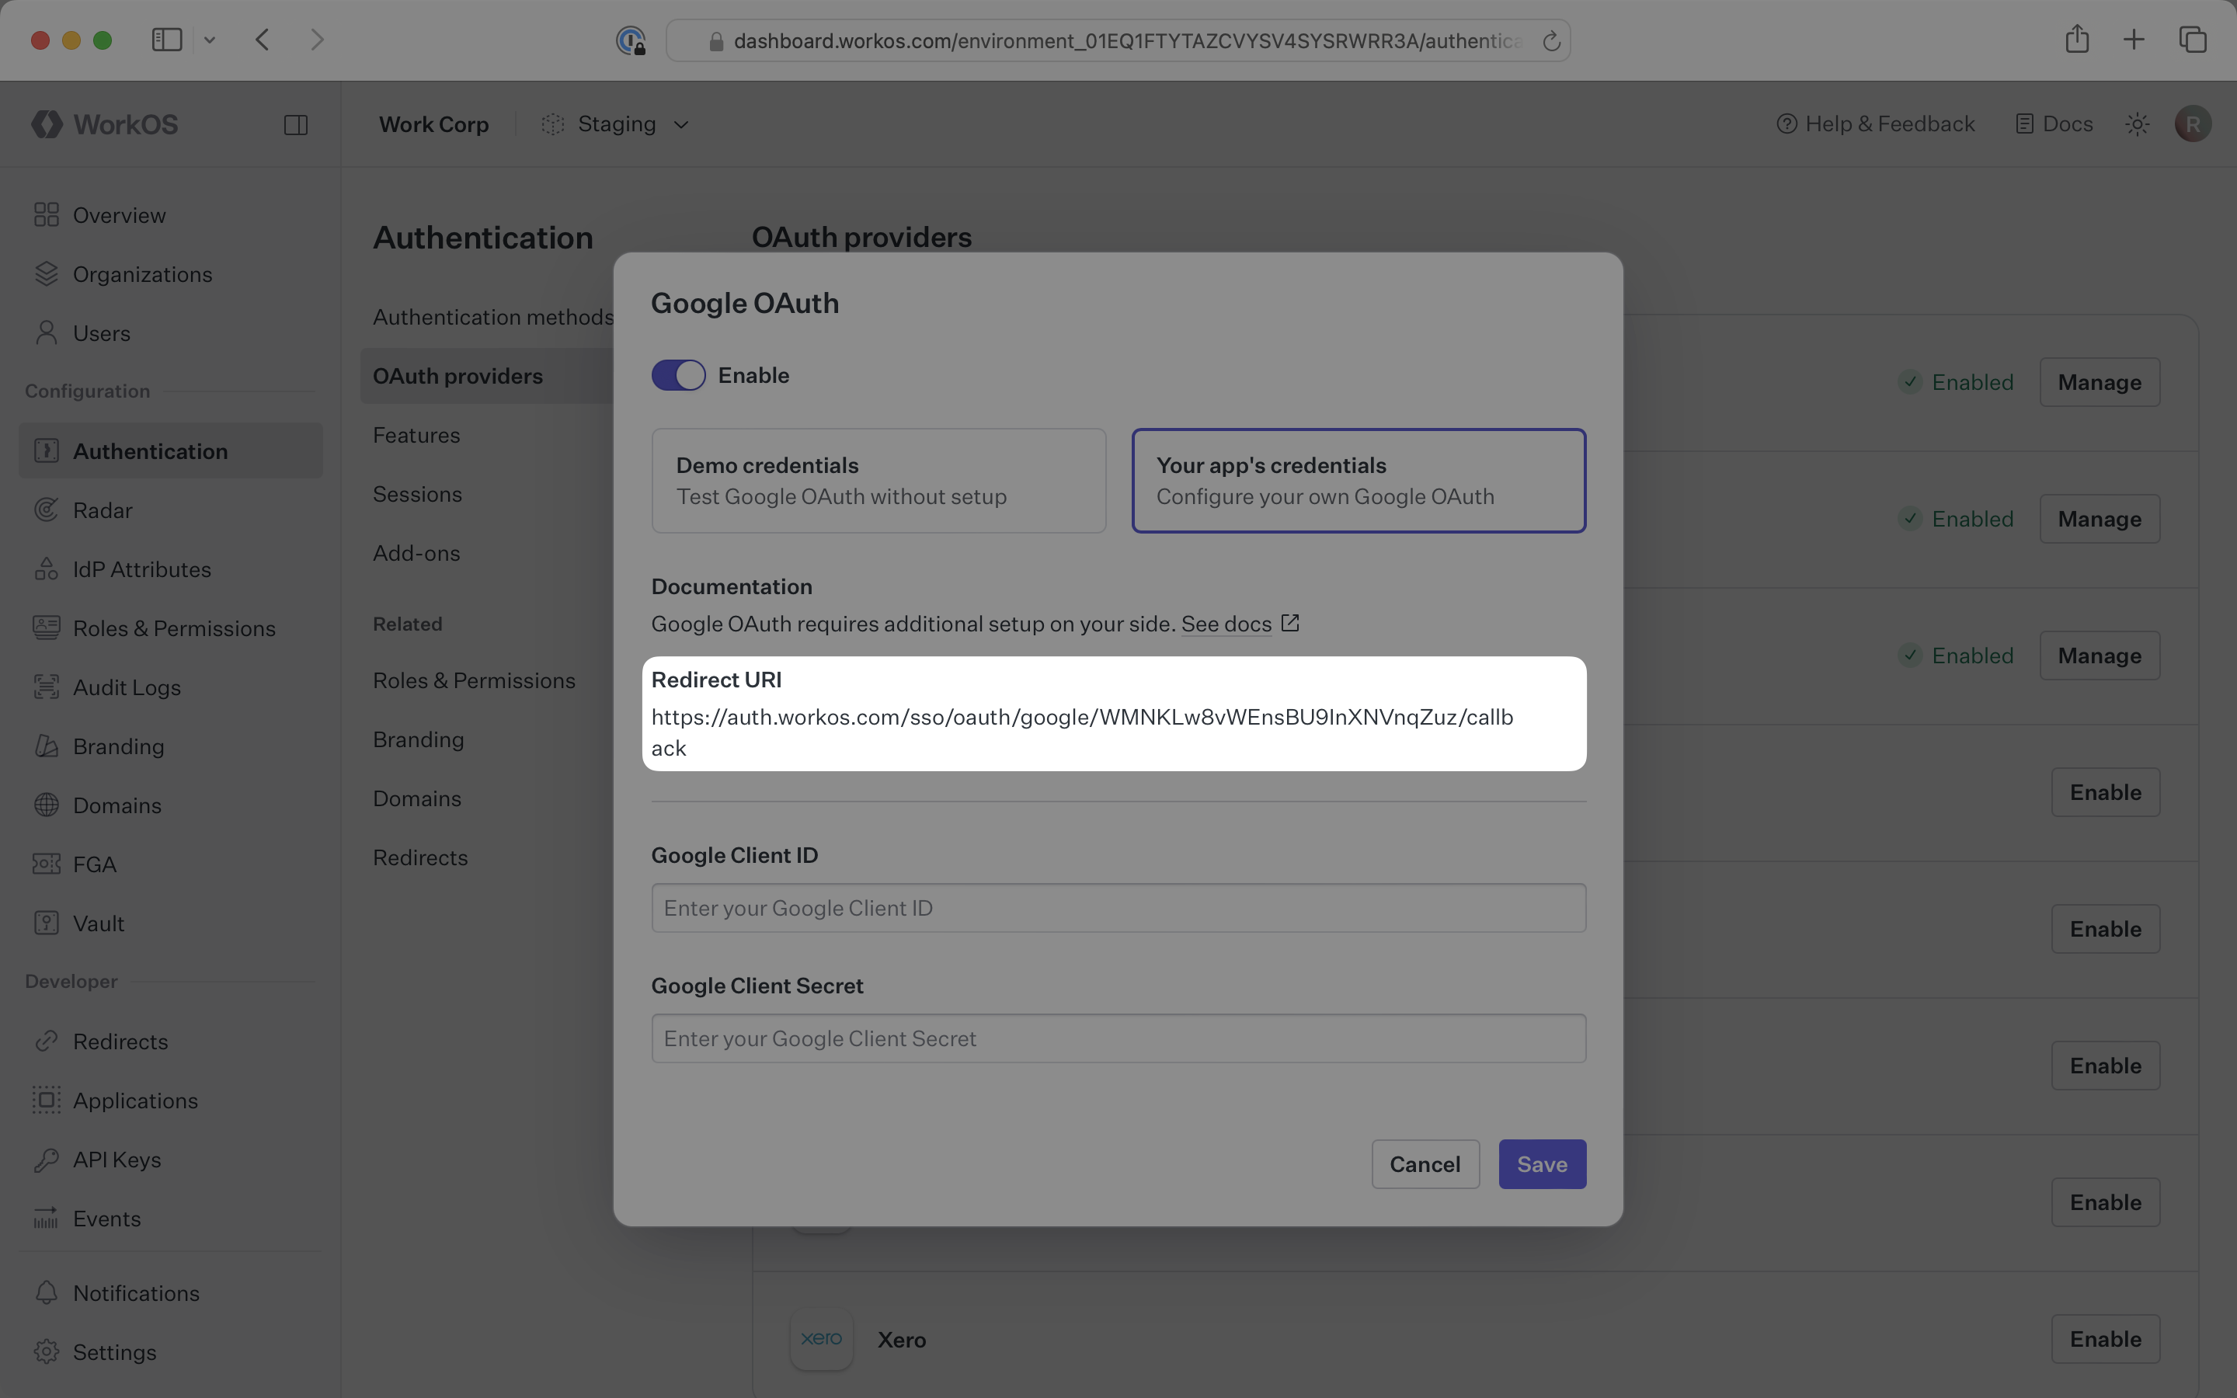2237x1398 pixels.
Task: Open the FGA section
Action: 94,864
